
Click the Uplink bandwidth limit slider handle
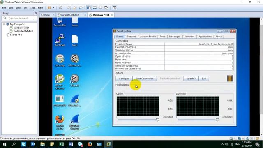[157, 120]
